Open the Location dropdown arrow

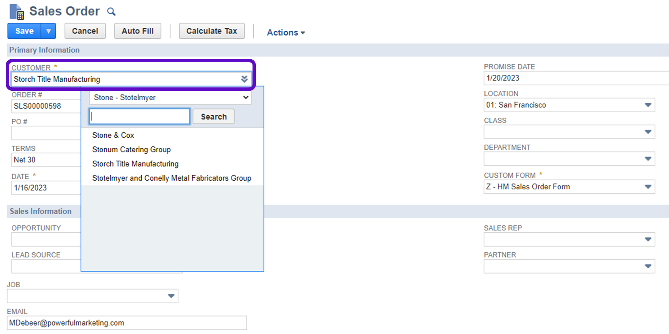pos(648,105)
